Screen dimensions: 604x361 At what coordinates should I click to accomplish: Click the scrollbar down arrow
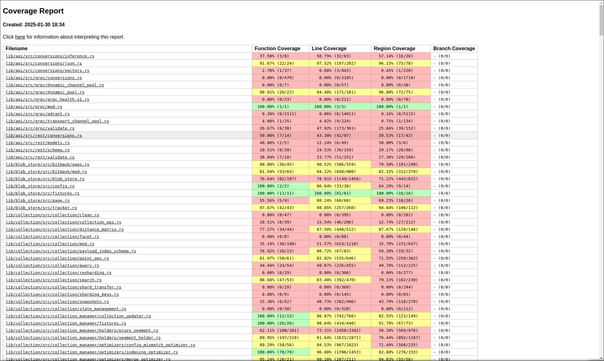tap(601, 358)
